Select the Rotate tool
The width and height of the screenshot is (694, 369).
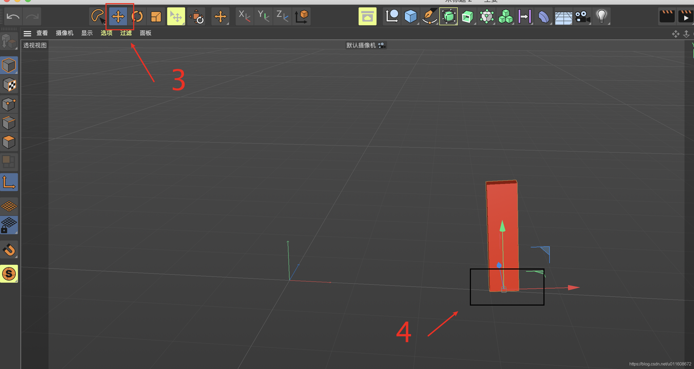(x=137, y=16)
